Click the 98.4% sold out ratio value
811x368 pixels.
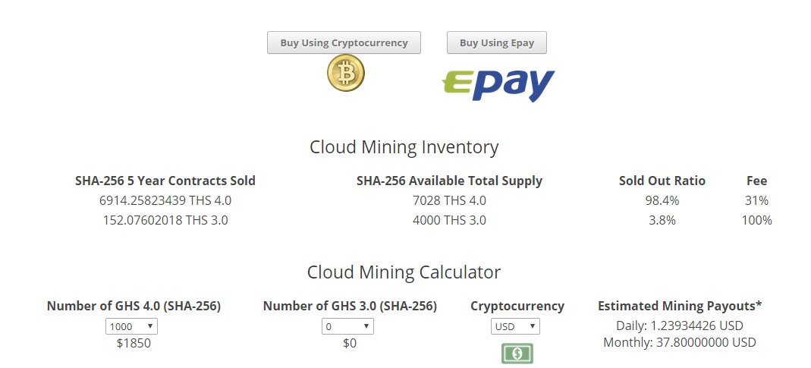(x=662, y=200)
